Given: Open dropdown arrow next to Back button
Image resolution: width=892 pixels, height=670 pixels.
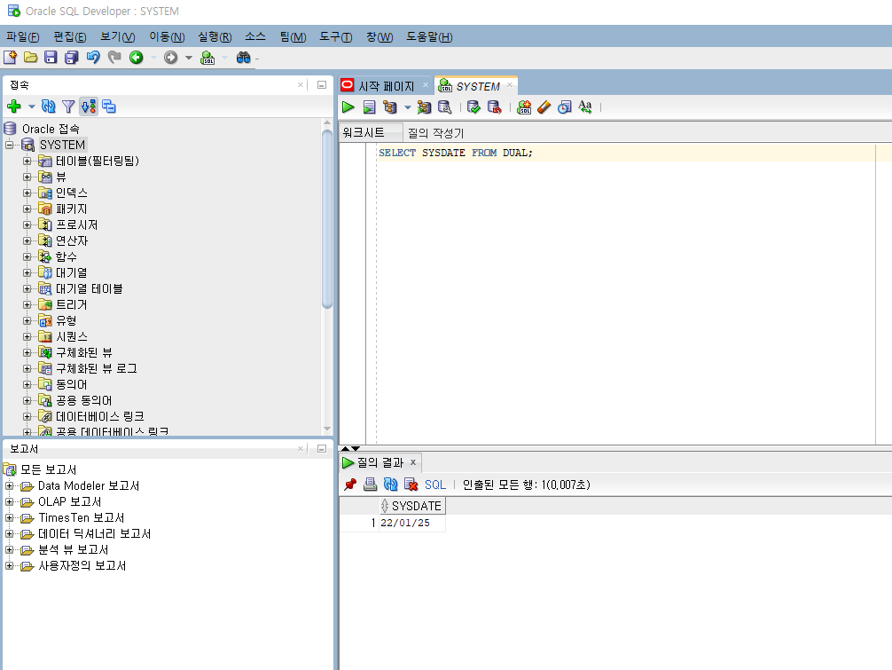Looking at the screenshot, I should pos(153,58).
